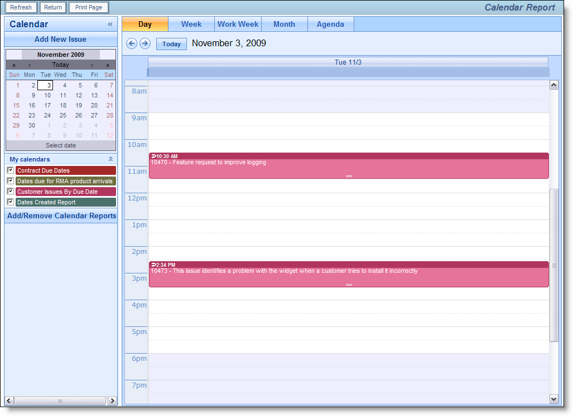Select November 13 in mini calendar
This screenshot has width=573, height=416.
[94, 96]
